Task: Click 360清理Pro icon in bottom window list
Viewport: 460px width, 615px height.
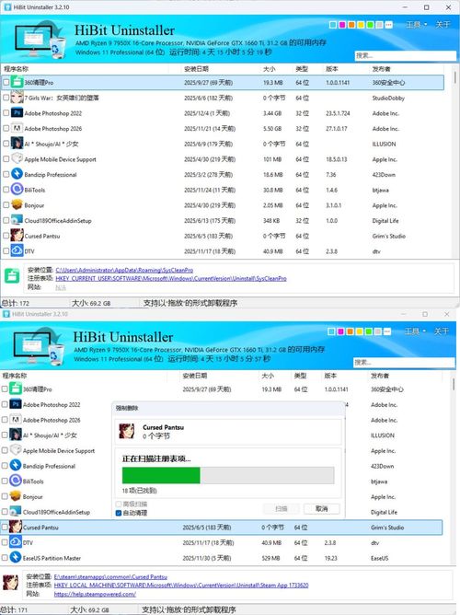Action: pos(16,389)
